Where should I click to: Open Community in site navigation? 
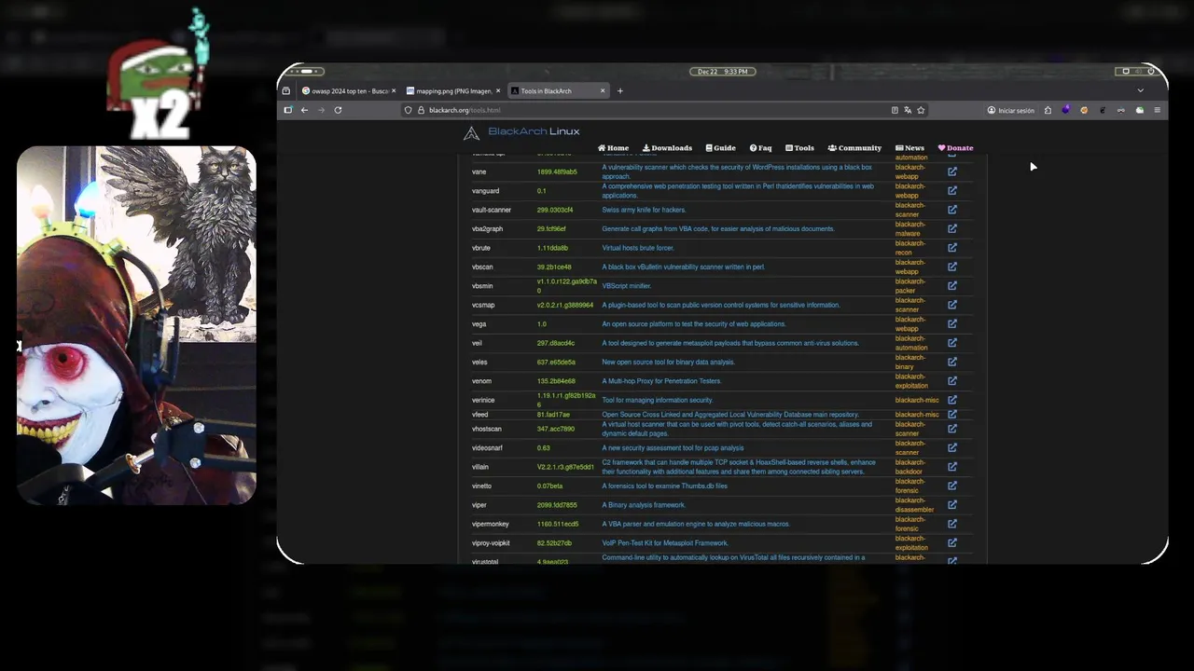pos(854,148)
